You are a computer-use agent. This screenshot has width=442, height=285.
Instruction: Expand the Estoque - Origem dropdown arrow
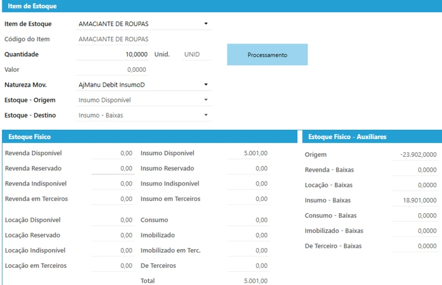tap(206, 100)
